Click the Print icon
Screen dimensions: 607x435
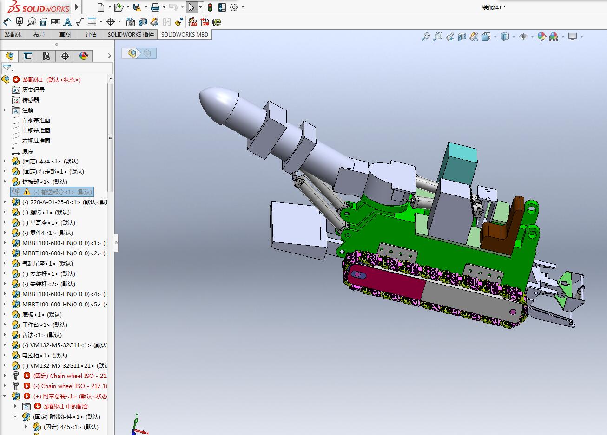point(155,7)
